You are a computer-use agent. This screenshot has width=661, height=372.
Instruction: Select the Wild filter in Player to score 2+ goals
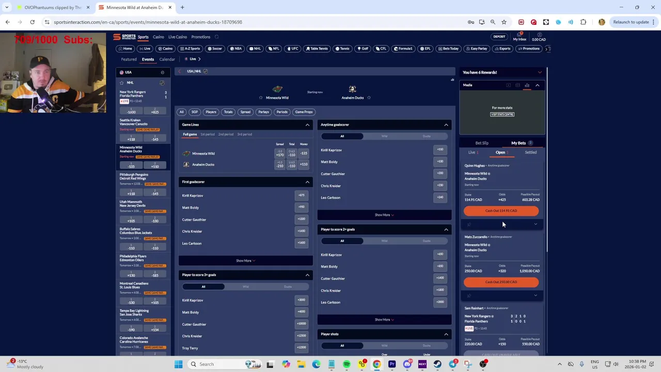tap(384, 241)
